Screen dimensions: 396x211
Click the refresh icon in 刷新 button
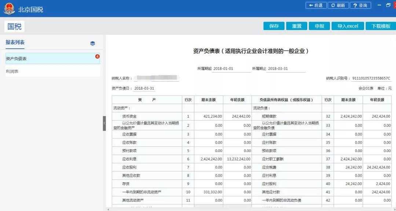pos(332,5)
